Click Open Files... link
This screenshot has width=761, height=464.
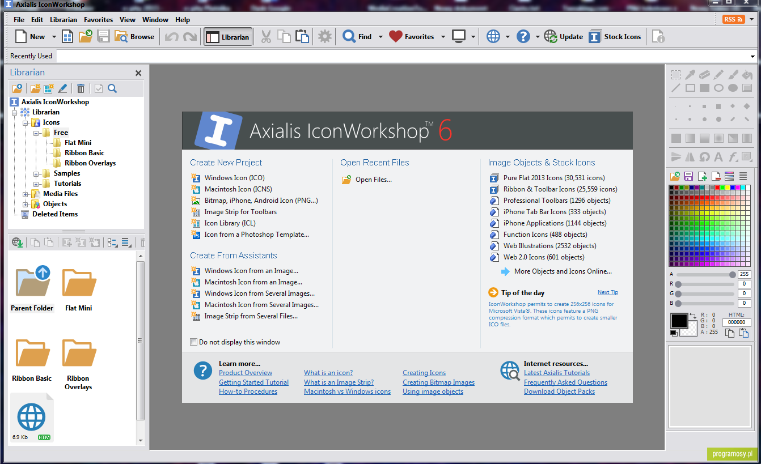[x=373, y=180]
